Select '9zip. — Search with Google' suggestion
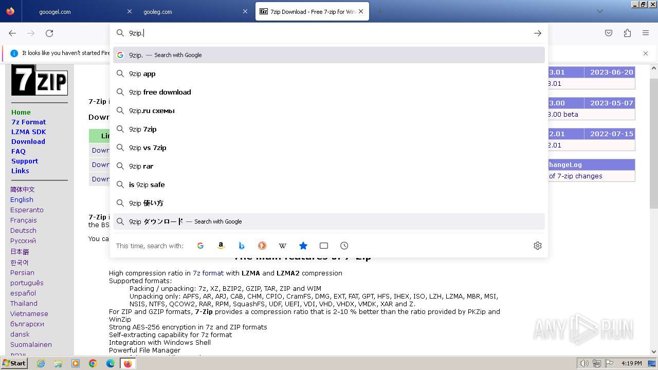This screenshot has height=370, width=658. click(329, 55)
